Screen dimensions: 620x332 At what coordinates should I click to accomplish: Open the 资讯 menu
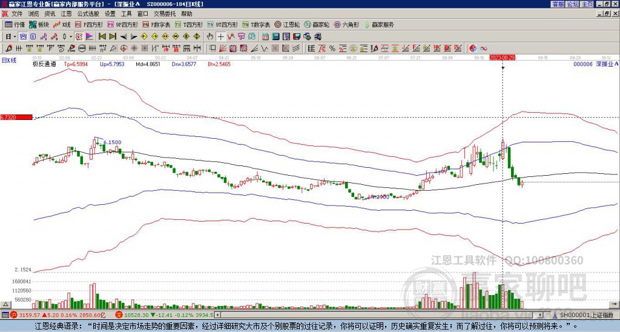click(x=50, y=14)
